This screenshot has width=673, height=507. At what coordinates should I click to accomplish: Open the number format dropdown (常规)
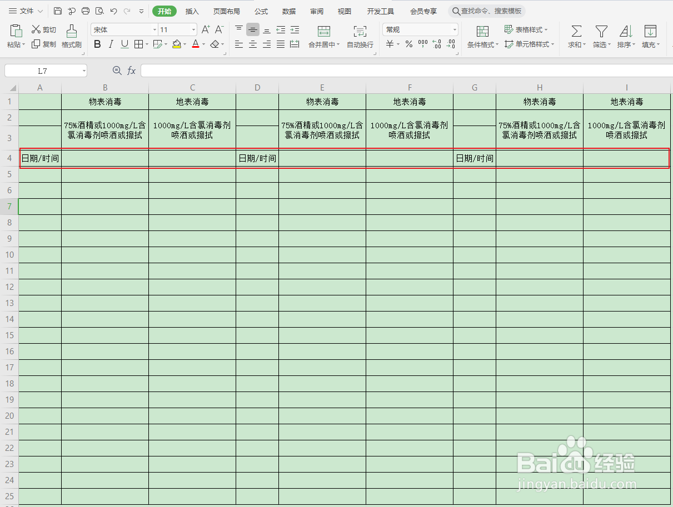(455, 30)
